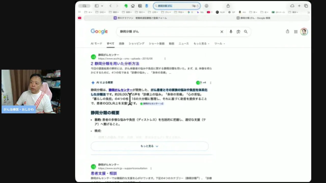This screenshot has width=326, height=183.
Task: Open Google Lens camera search icon
Action: click(x=238, y=32)
